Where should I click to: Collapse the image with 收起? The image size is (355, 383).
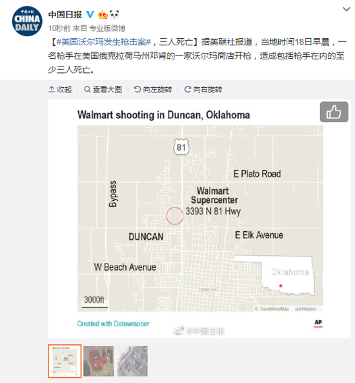tap(60, 89)
